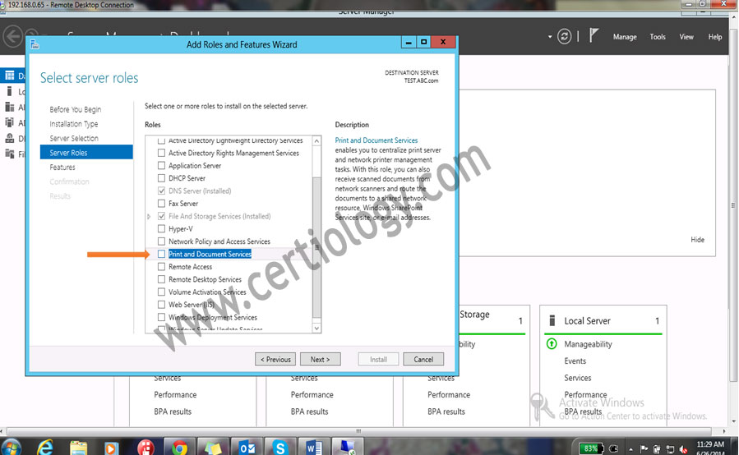The image size is (739, 455).
Task: Click the roles list vertical scrollbar thumb
Action: (x=316, y=248)
